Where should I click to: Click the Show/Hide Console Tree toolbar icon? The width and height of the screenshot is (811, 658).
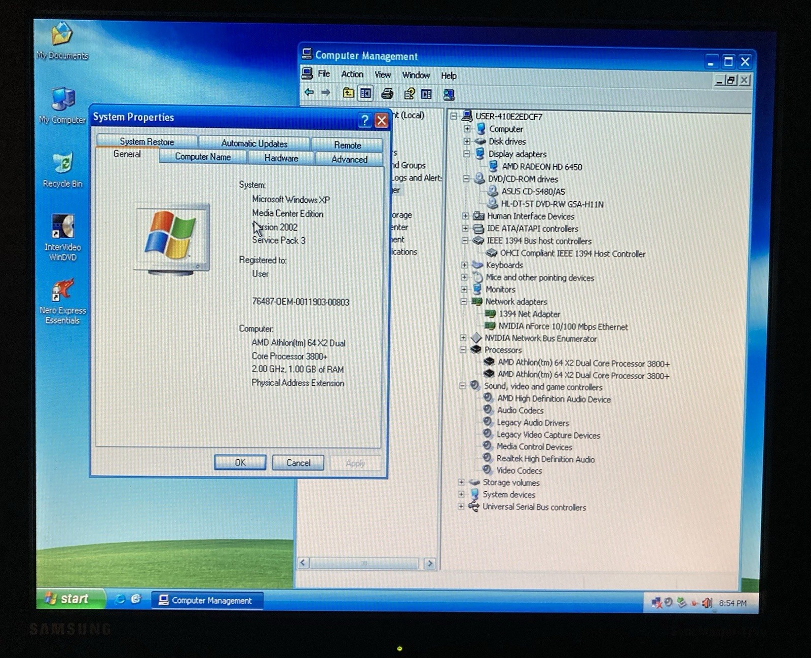[365, 93]
